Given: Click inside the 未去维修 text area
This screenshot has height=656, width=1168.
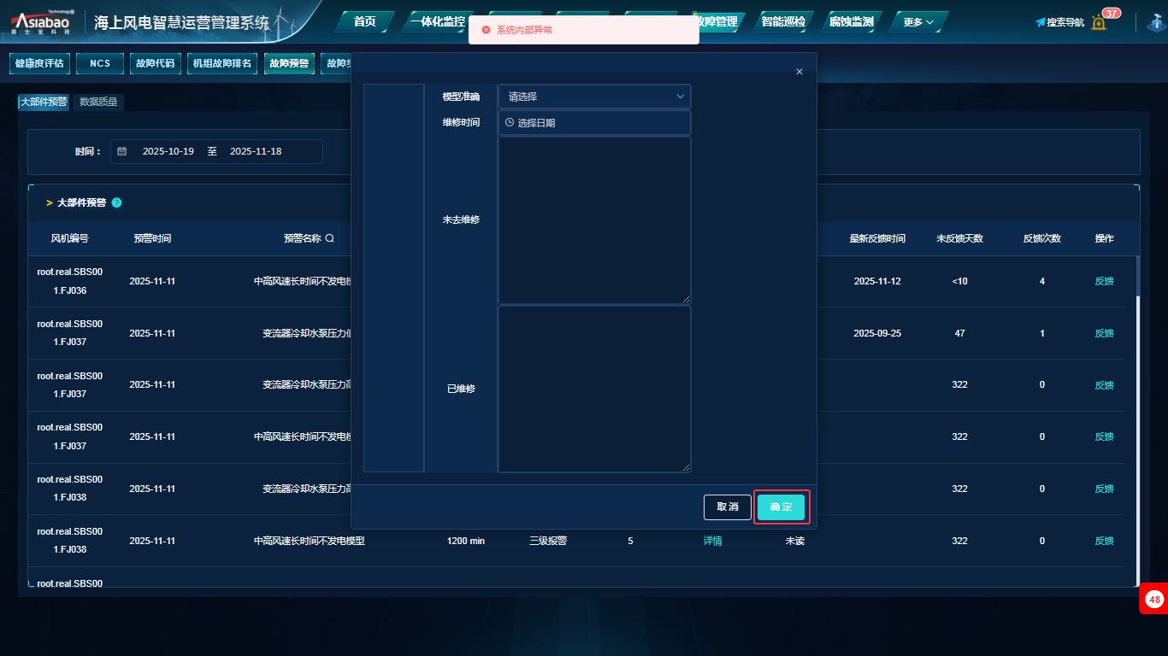Looking at the screenshot, I should coord(594,220).
